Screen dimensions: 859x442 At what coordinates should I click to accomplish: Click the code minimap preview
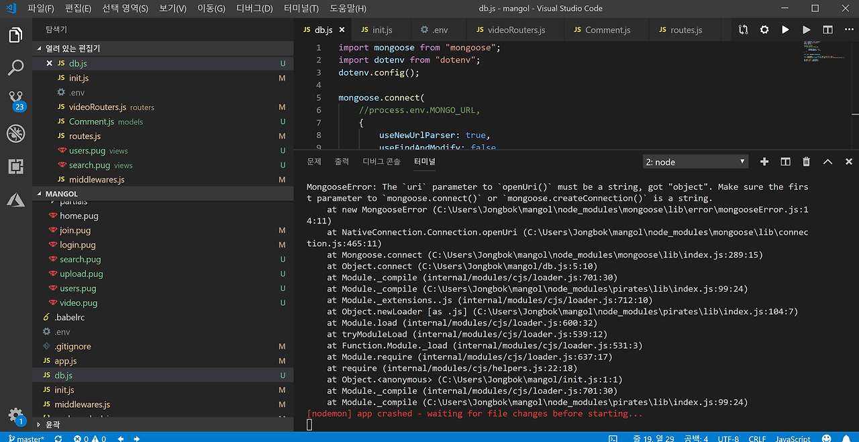point(822,52)
